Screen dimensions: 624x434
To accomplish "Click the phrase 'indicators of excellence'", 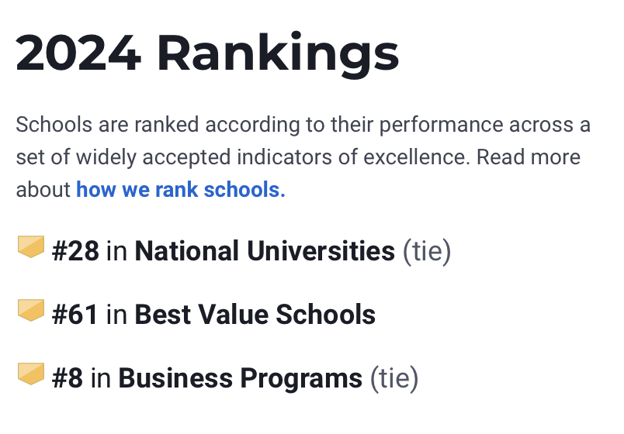I will pyautogui.click(x=353, y=157).
